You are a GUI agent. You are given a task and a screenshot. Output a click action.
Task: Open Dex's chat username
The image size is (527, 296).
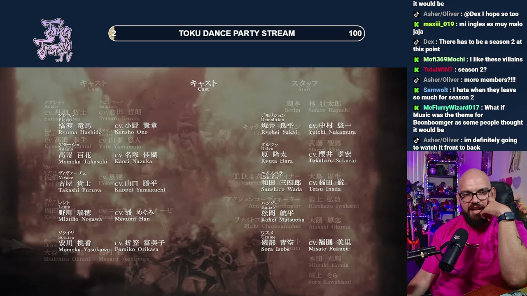[429, 42]
